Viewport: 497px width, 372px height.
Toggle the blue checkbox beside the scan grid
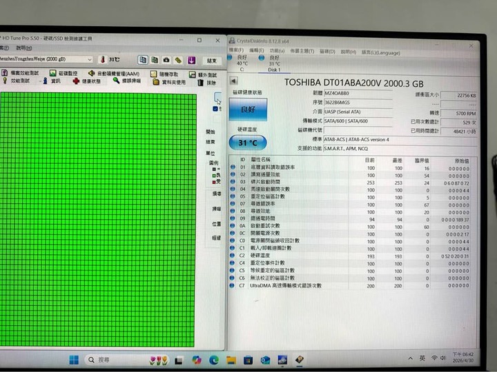pos(215,109)
